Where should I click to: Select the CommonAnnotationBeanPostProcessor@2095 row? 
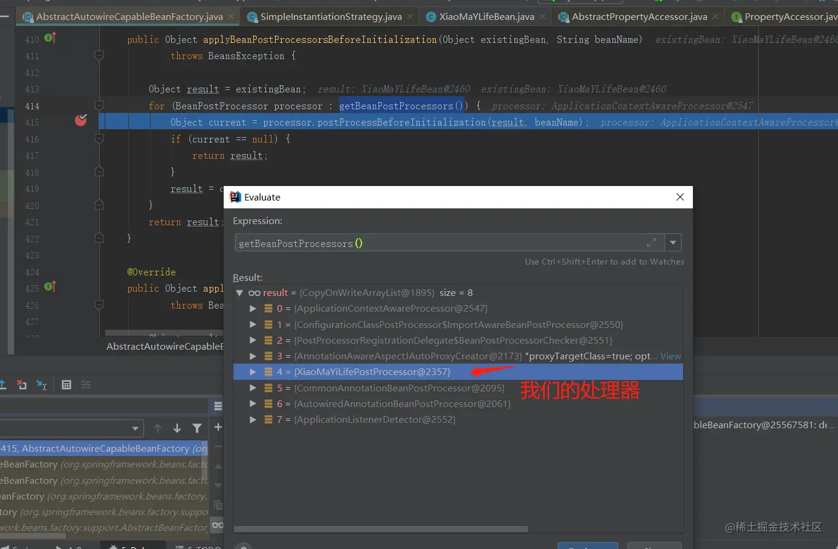coord(458,388)
